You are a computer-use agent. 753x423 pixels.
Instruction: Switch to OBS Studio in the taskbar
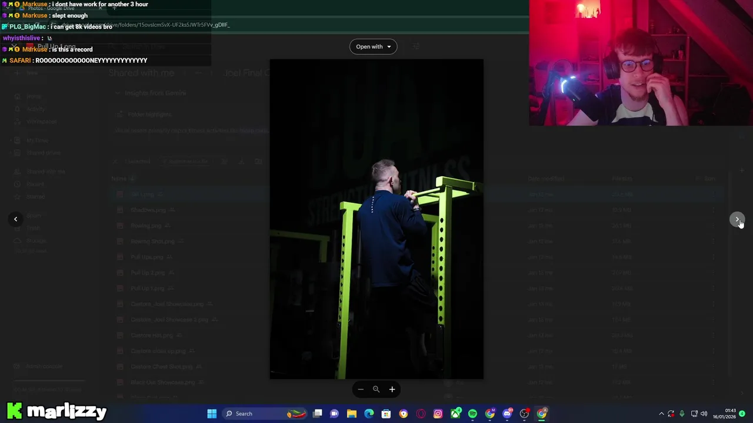524,414
